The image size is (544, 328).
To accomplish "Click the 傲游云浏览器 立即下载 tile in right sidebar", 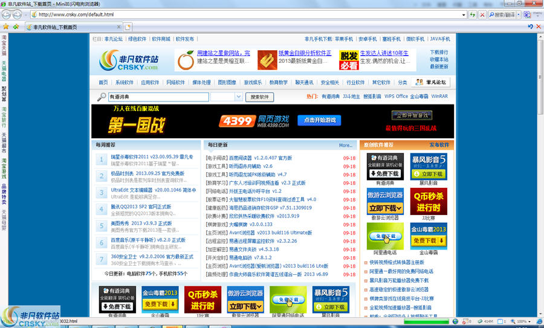I will tap(385, 201).
